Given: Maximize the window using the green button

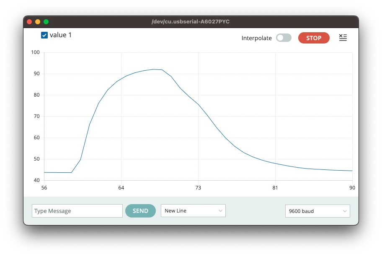Looking at the screenshot, I should point(46,22).
